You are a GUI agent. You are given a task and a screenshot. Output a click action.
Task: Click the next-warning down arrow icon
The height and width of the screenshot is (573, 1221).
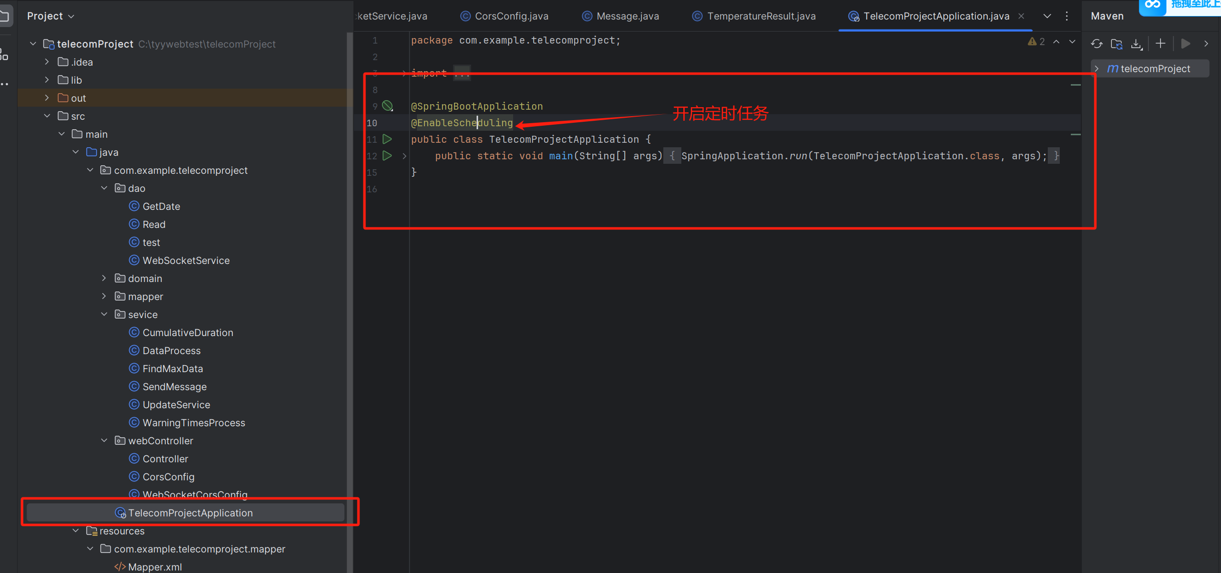coord(1072,42)
